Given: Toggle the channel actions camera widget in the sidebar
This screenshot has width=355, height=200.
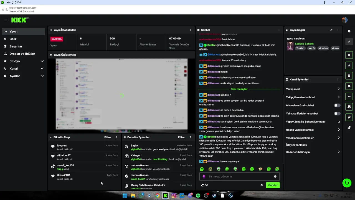Looking at the screenshot, I should [349, 107].
